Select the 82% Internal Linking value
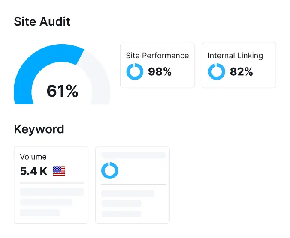The height and width of the screenshot is (238, 290). [x=241, y=72]
